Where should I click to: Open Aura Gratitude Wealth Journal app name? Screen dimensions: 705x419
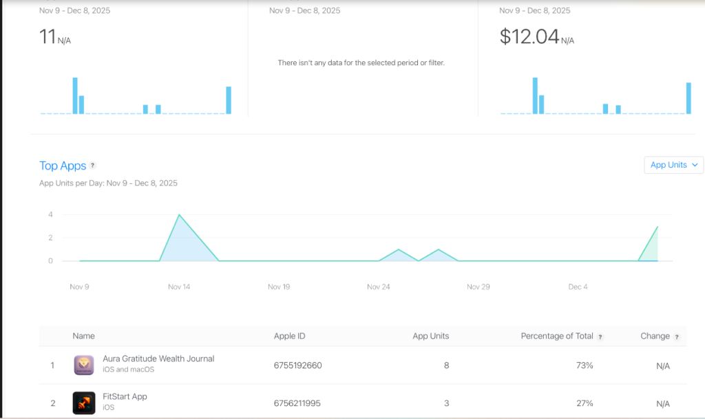pyautogui.click(x=158, y=359)
